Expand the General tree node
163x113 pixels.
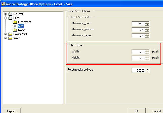point(5,14)
